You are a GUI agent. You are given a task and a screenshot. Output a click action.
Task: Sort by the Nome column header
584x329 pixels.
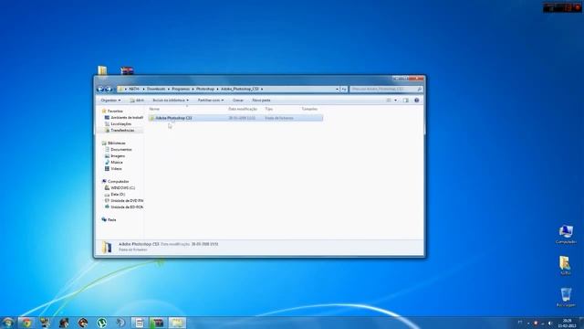point(154,109)
